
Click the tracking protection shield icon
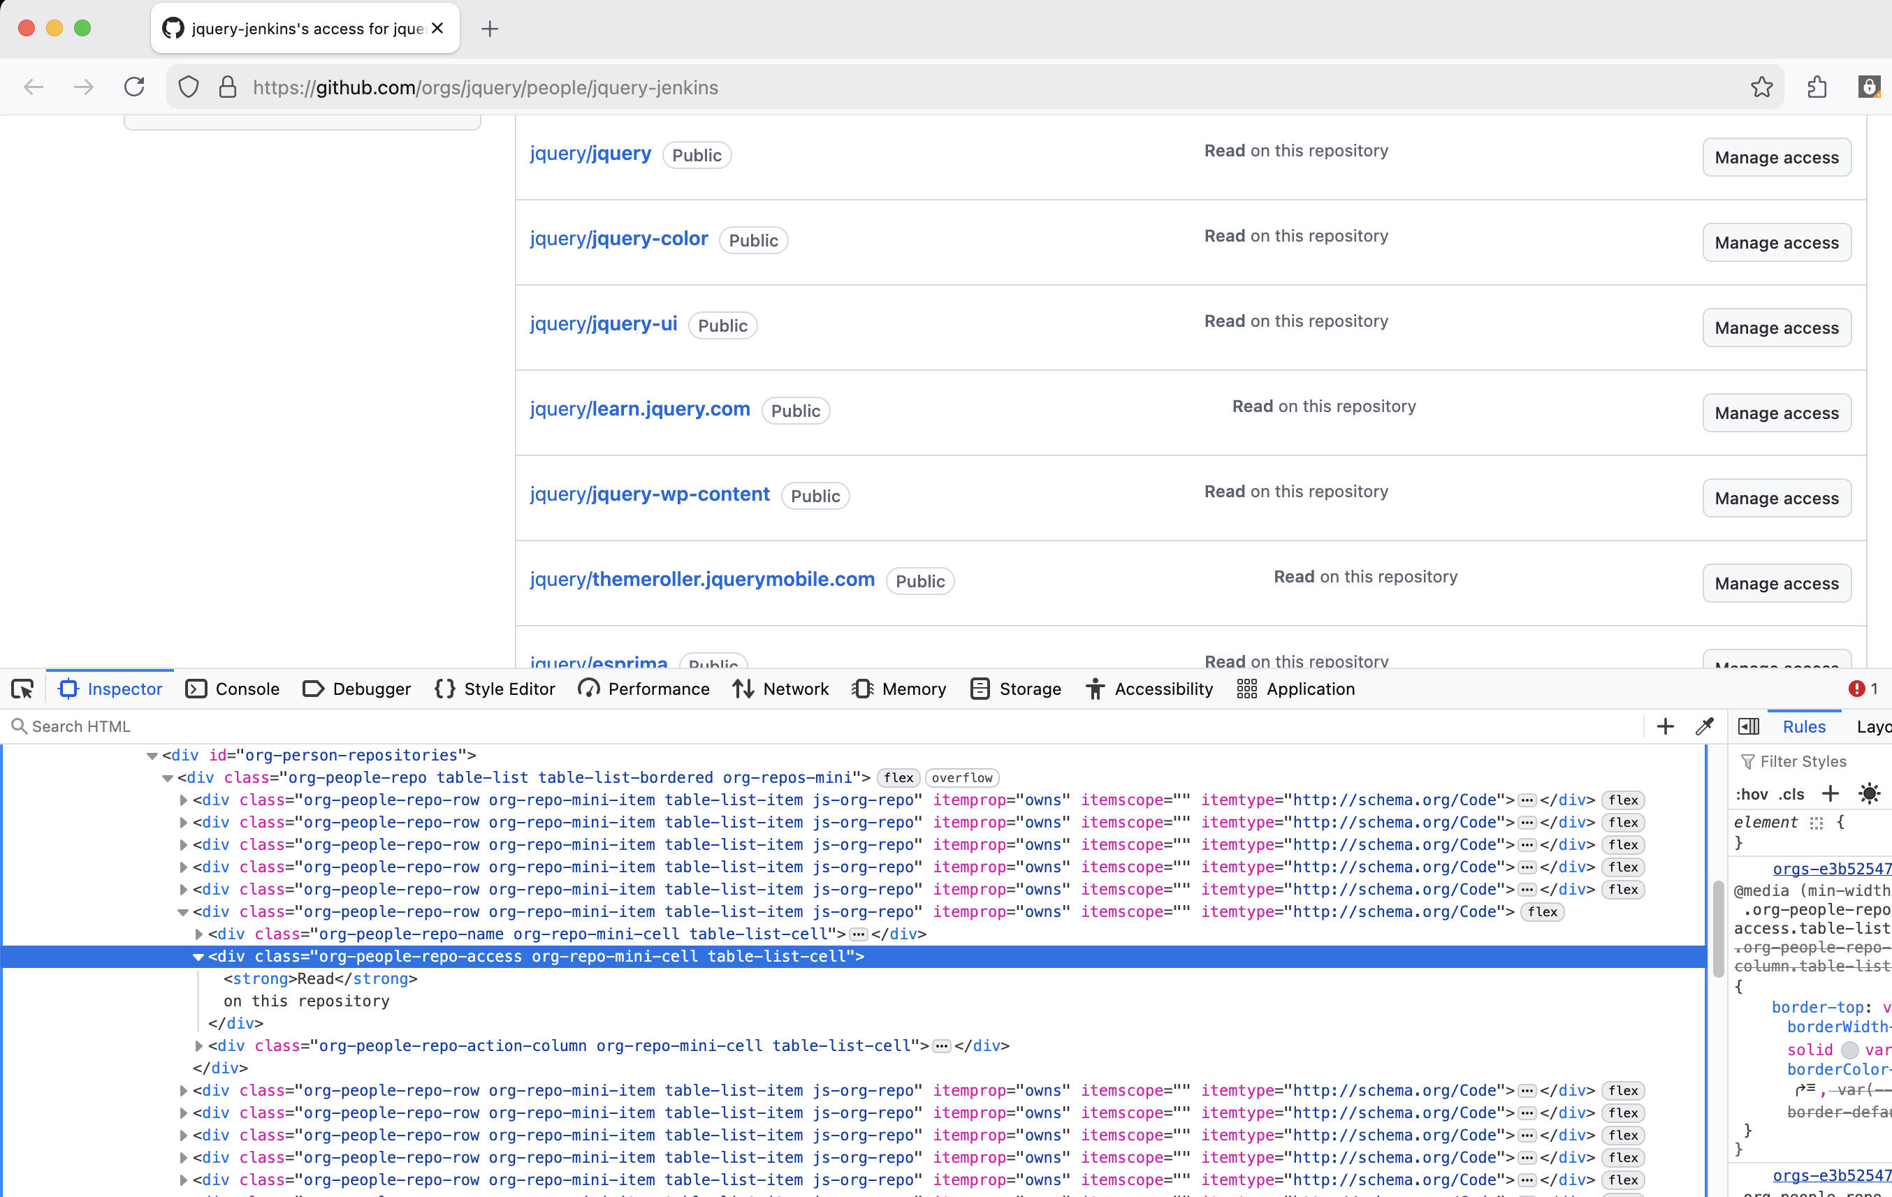189,87
